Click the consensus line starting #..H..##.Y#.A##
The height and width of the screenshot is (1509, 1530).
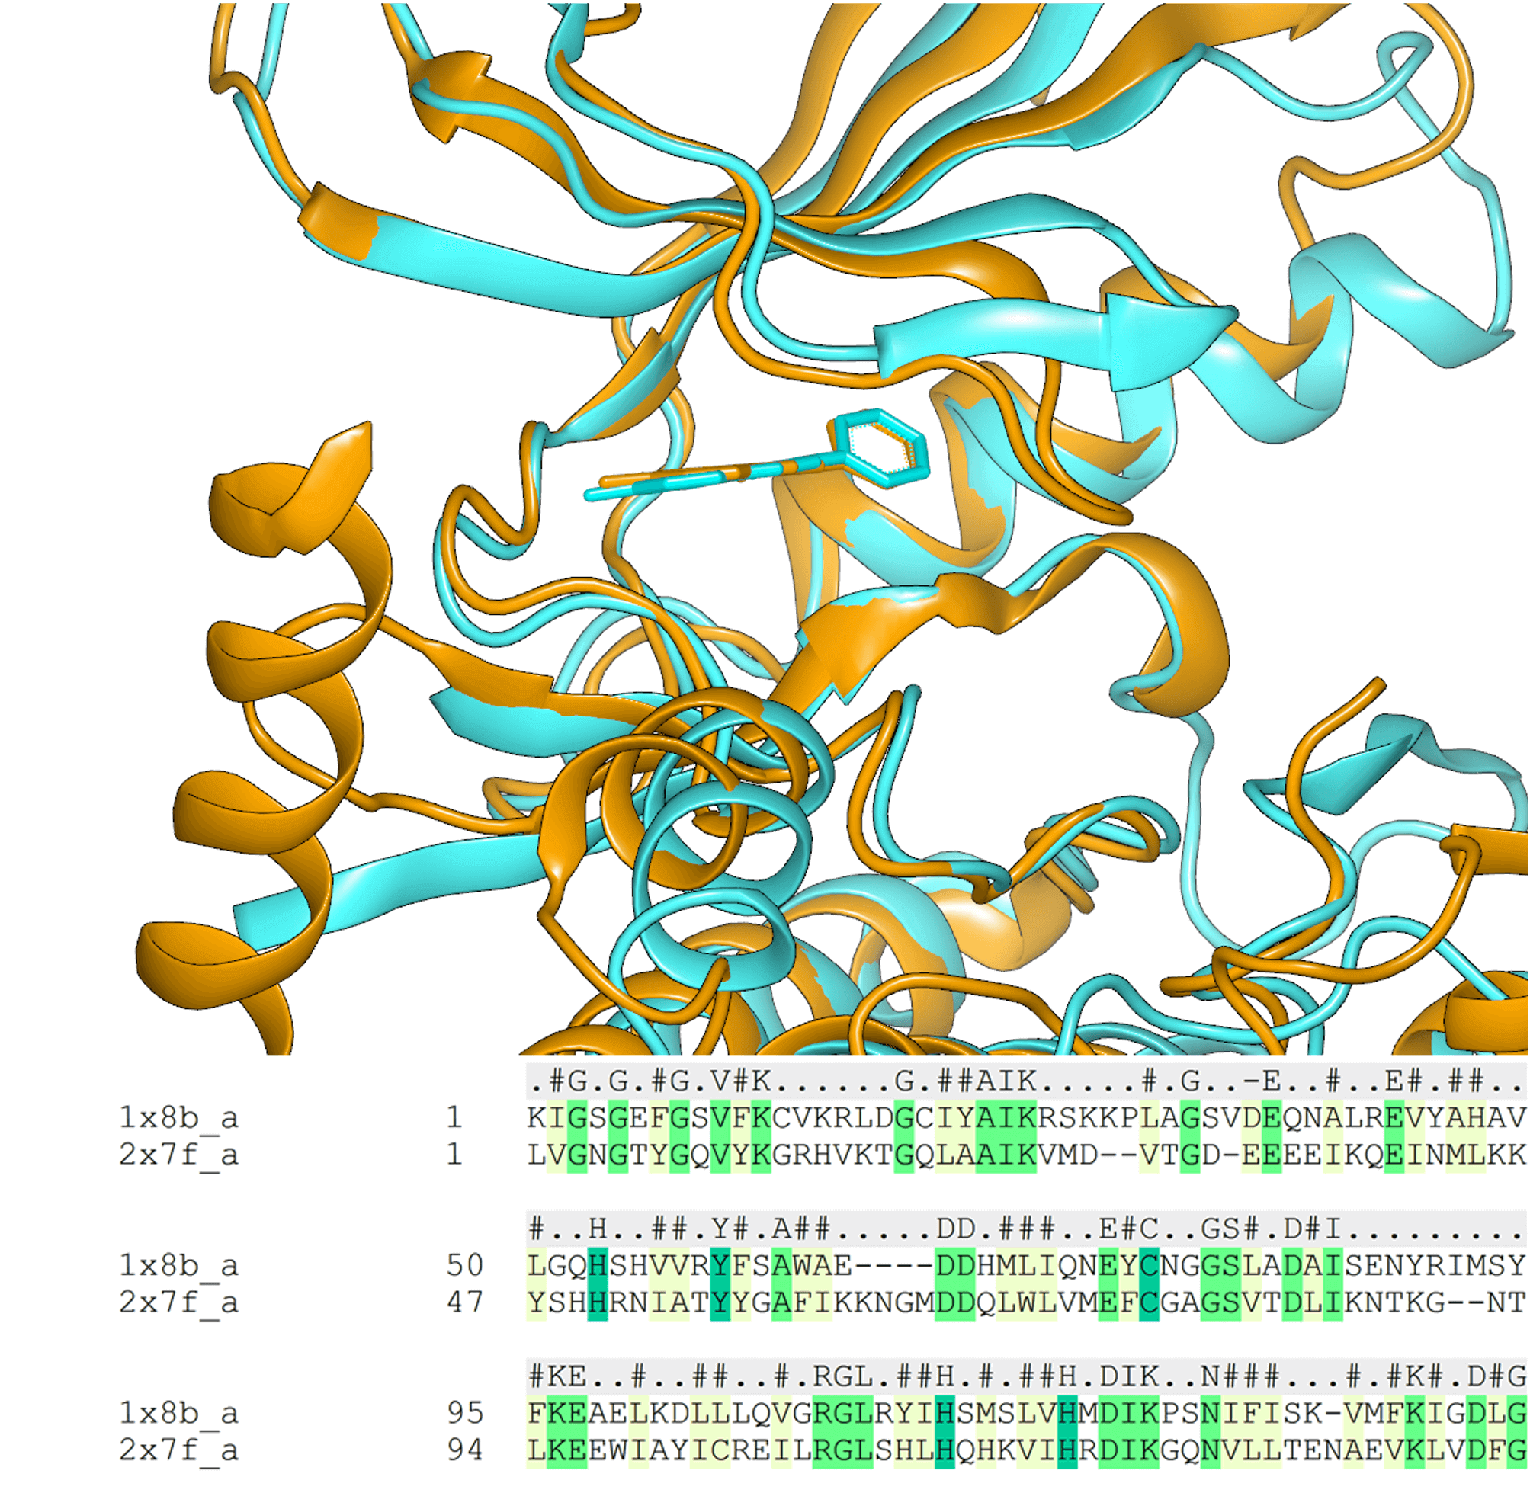pos(1026,1229)
